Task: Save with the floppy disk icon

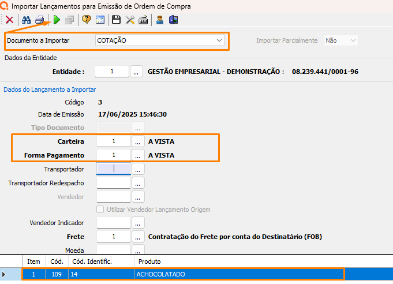Action: (116, 20)
